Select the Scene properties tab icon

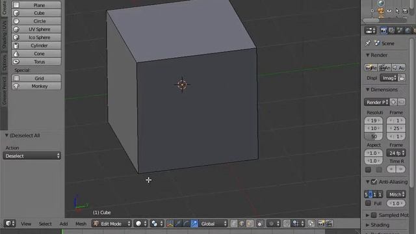pos(400,31)
